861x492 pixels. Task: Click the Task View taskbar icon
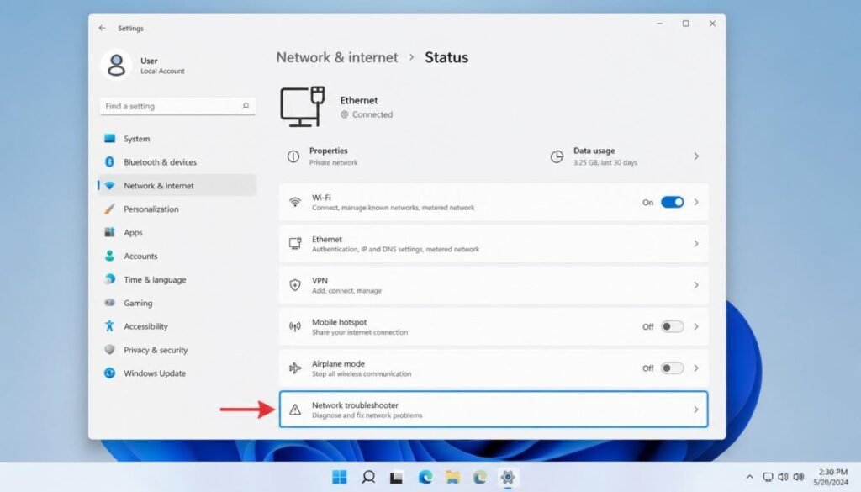point(396,478)
